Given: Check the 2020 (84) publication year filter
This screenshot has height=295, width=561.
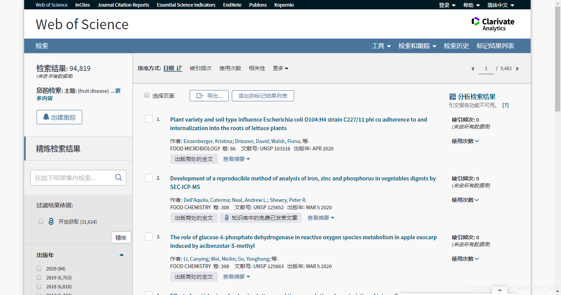Looking at the screenshot, I should tap(39, 269).
